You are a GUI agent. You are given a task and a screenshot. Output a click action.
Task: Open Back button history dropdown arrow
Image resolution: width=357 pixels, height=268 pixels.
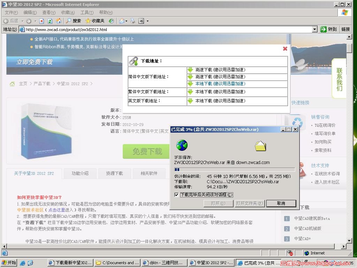click(x=23, y=21)
